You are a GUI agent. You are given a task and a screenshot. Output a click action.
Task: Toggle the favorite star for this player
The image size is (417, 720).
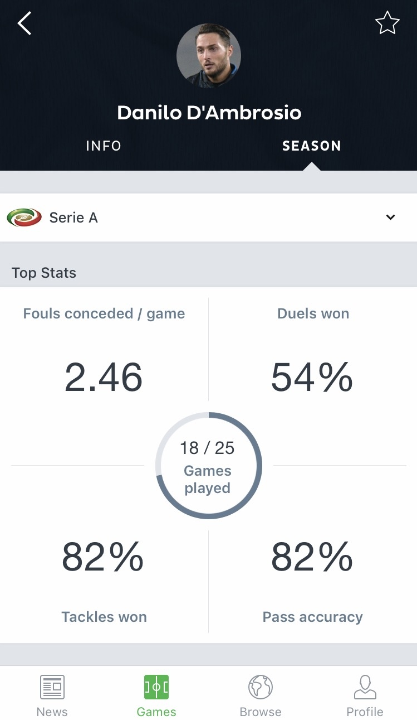tap(387, 23)
